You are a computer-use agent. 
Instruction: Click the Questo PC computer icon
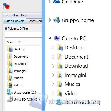click(57, 38)
